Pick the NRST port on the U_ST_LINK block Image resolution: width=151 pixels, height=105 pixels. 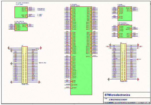26,15
